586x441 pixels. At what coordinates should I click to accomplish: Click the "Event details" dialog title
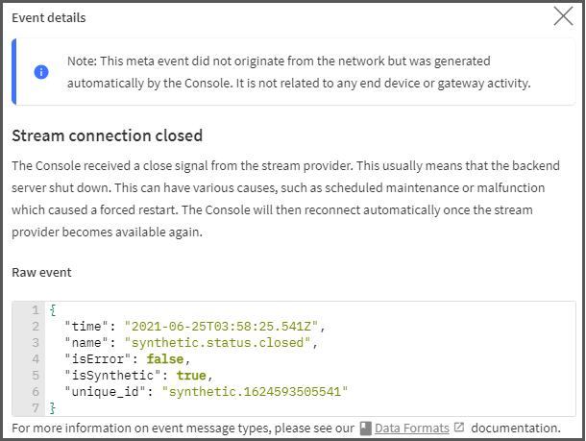(x=49, y=17)
